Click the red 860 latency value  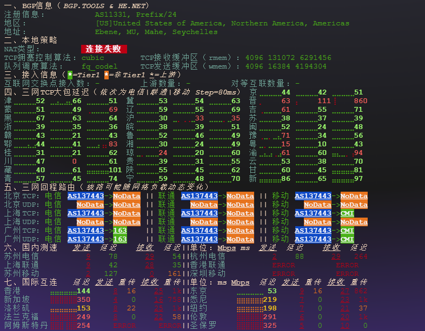coord(360,101)
